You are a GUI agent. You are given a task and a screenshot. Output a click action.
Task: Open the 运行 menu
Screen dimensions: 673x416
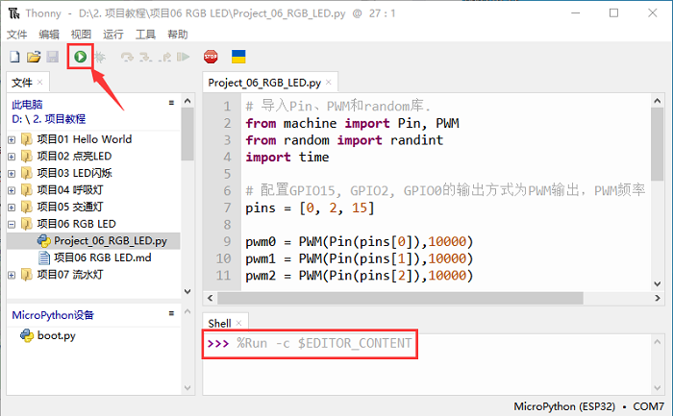[x=112, y=34]
